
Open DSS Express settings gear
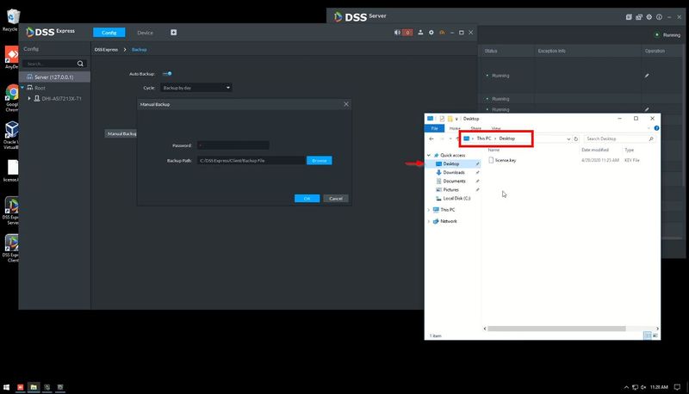pyautogui.click(x=431, y=33)
